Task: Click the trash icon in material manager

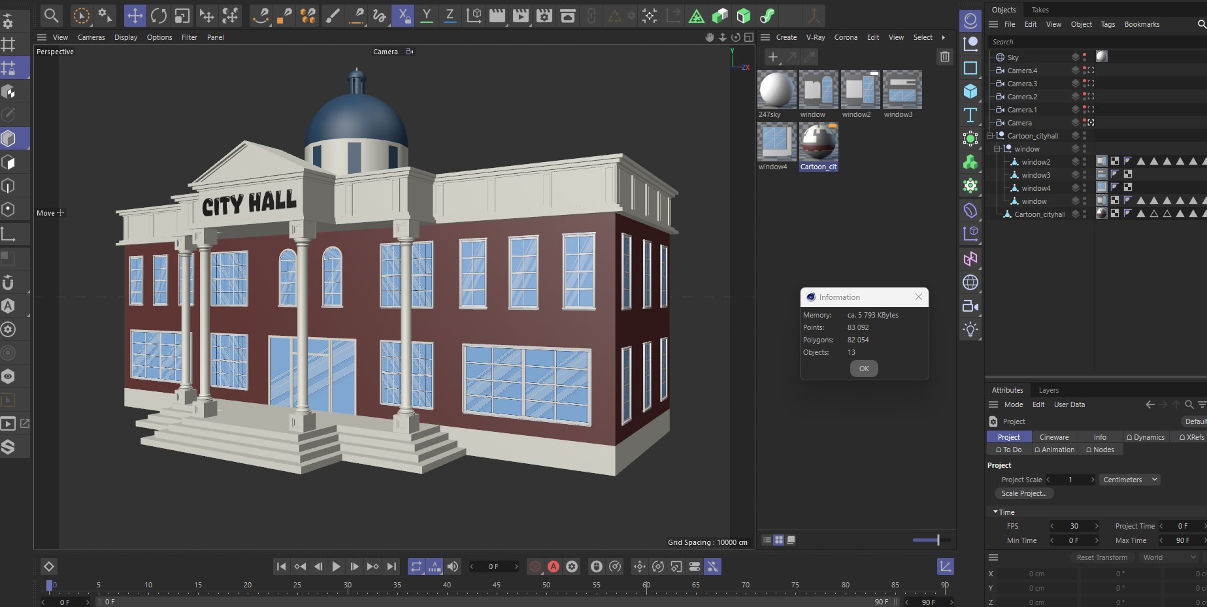Action: [945, 57]
